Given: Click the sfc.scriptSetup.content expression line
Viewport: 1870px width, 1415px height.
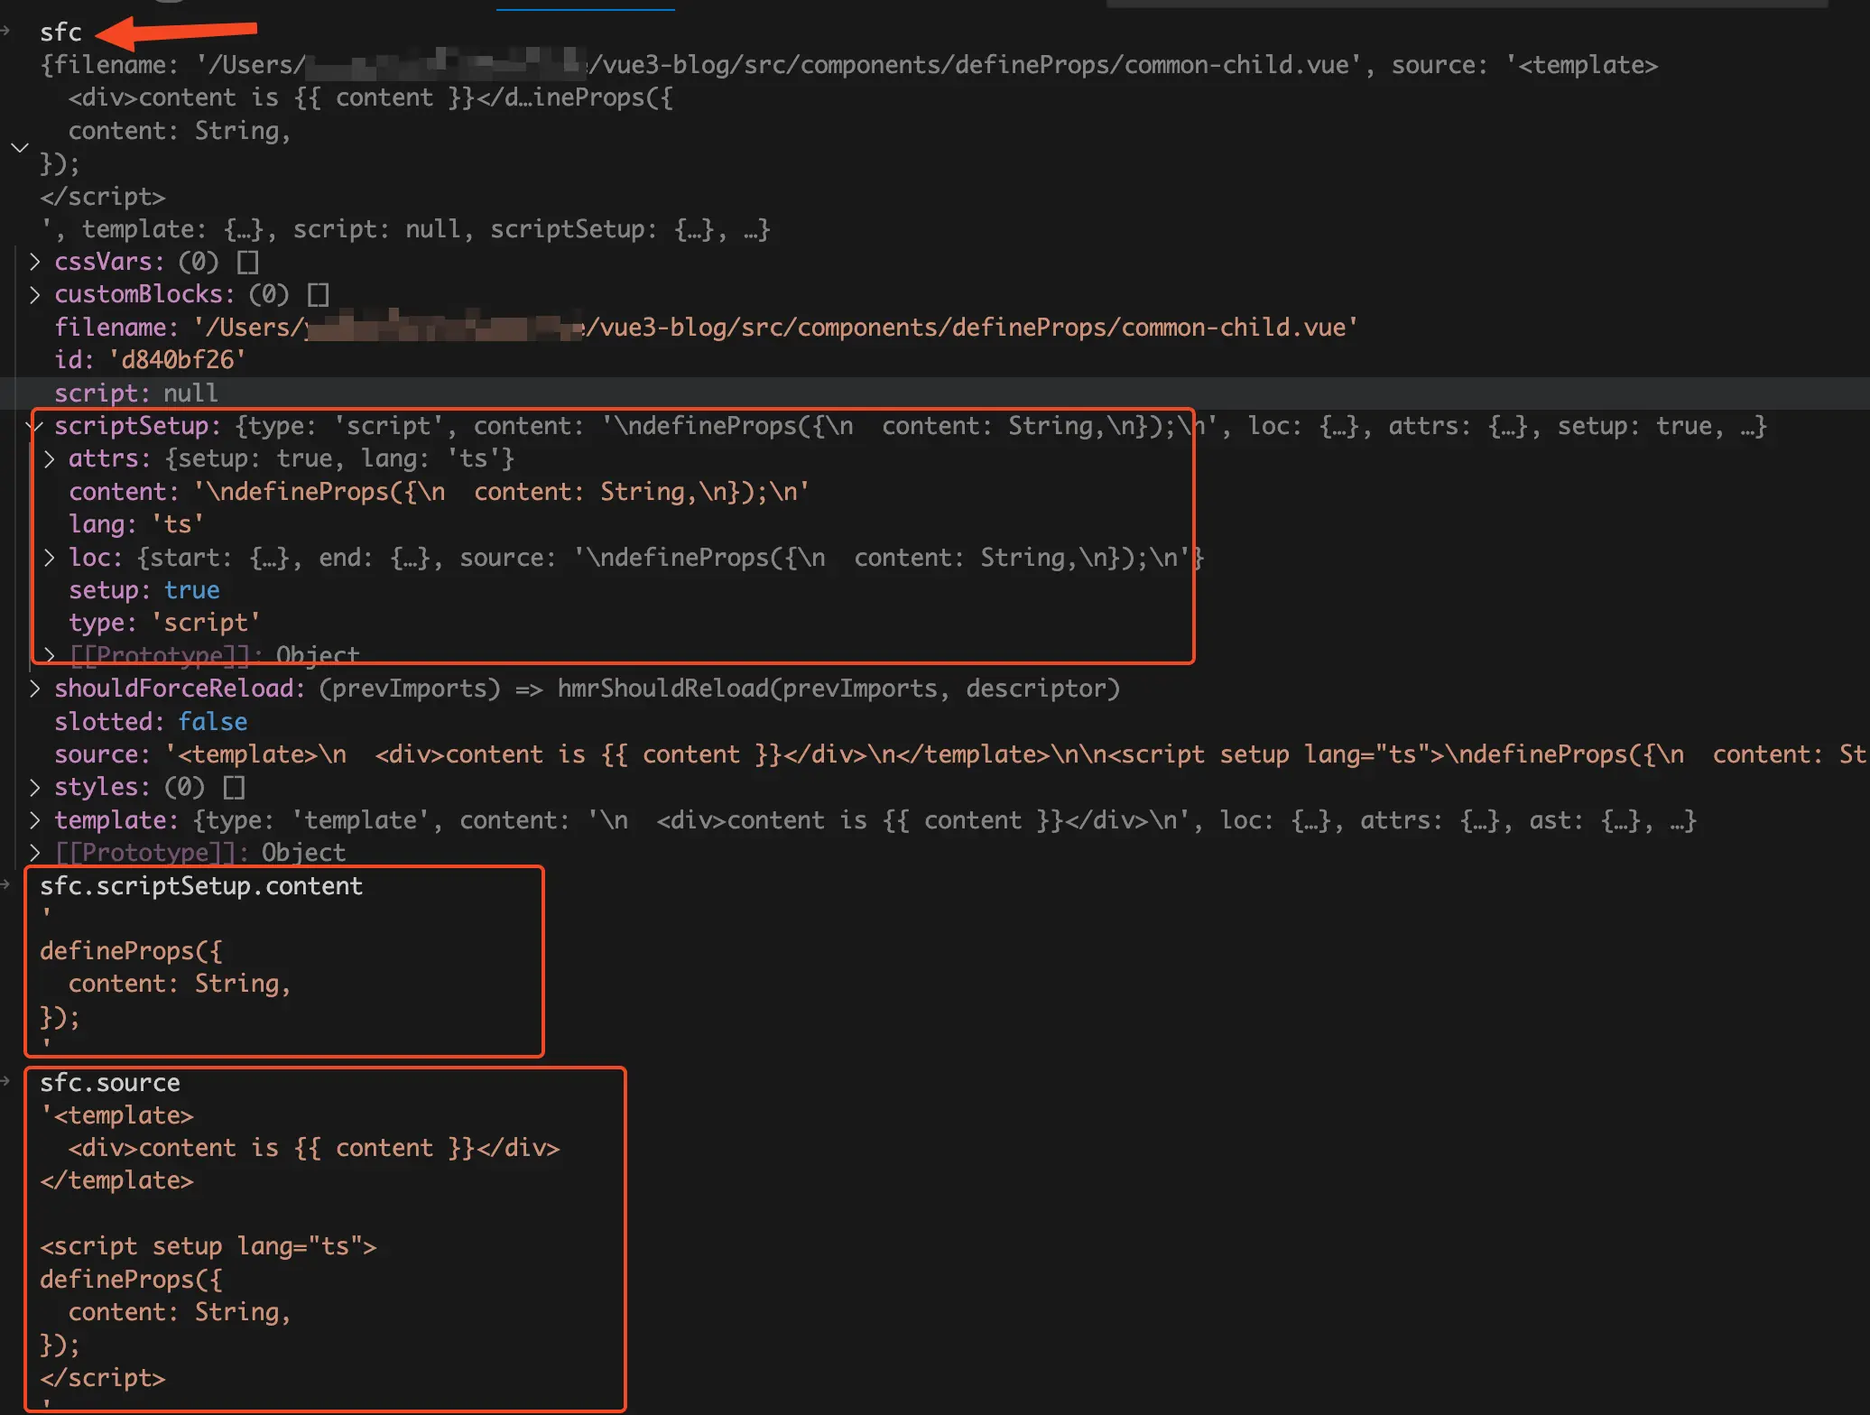Looking at the screenshot, I should click(x=200, y=886).
